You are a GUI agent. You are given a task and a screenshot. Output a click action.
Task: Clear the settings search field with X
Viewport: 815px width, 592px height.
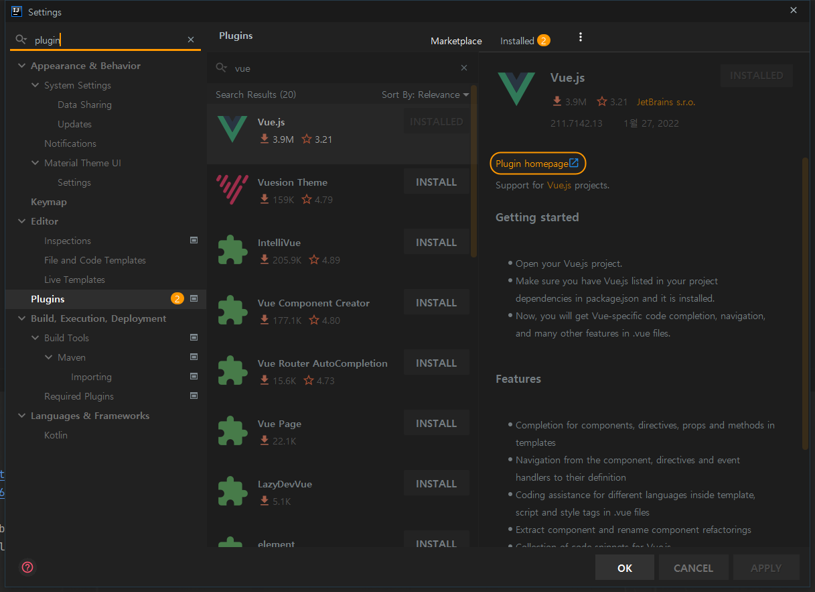(x=191, y=40)
